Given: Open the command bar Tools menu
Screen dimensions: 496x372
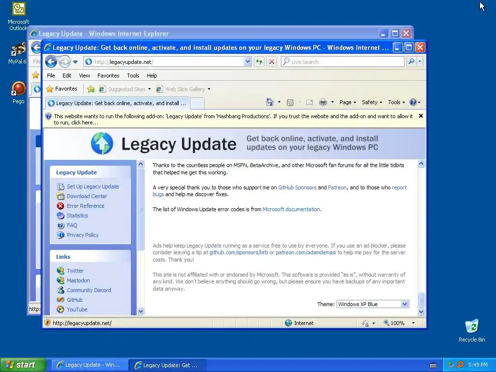Looking at the screenshot, I should tap(396, 102).
